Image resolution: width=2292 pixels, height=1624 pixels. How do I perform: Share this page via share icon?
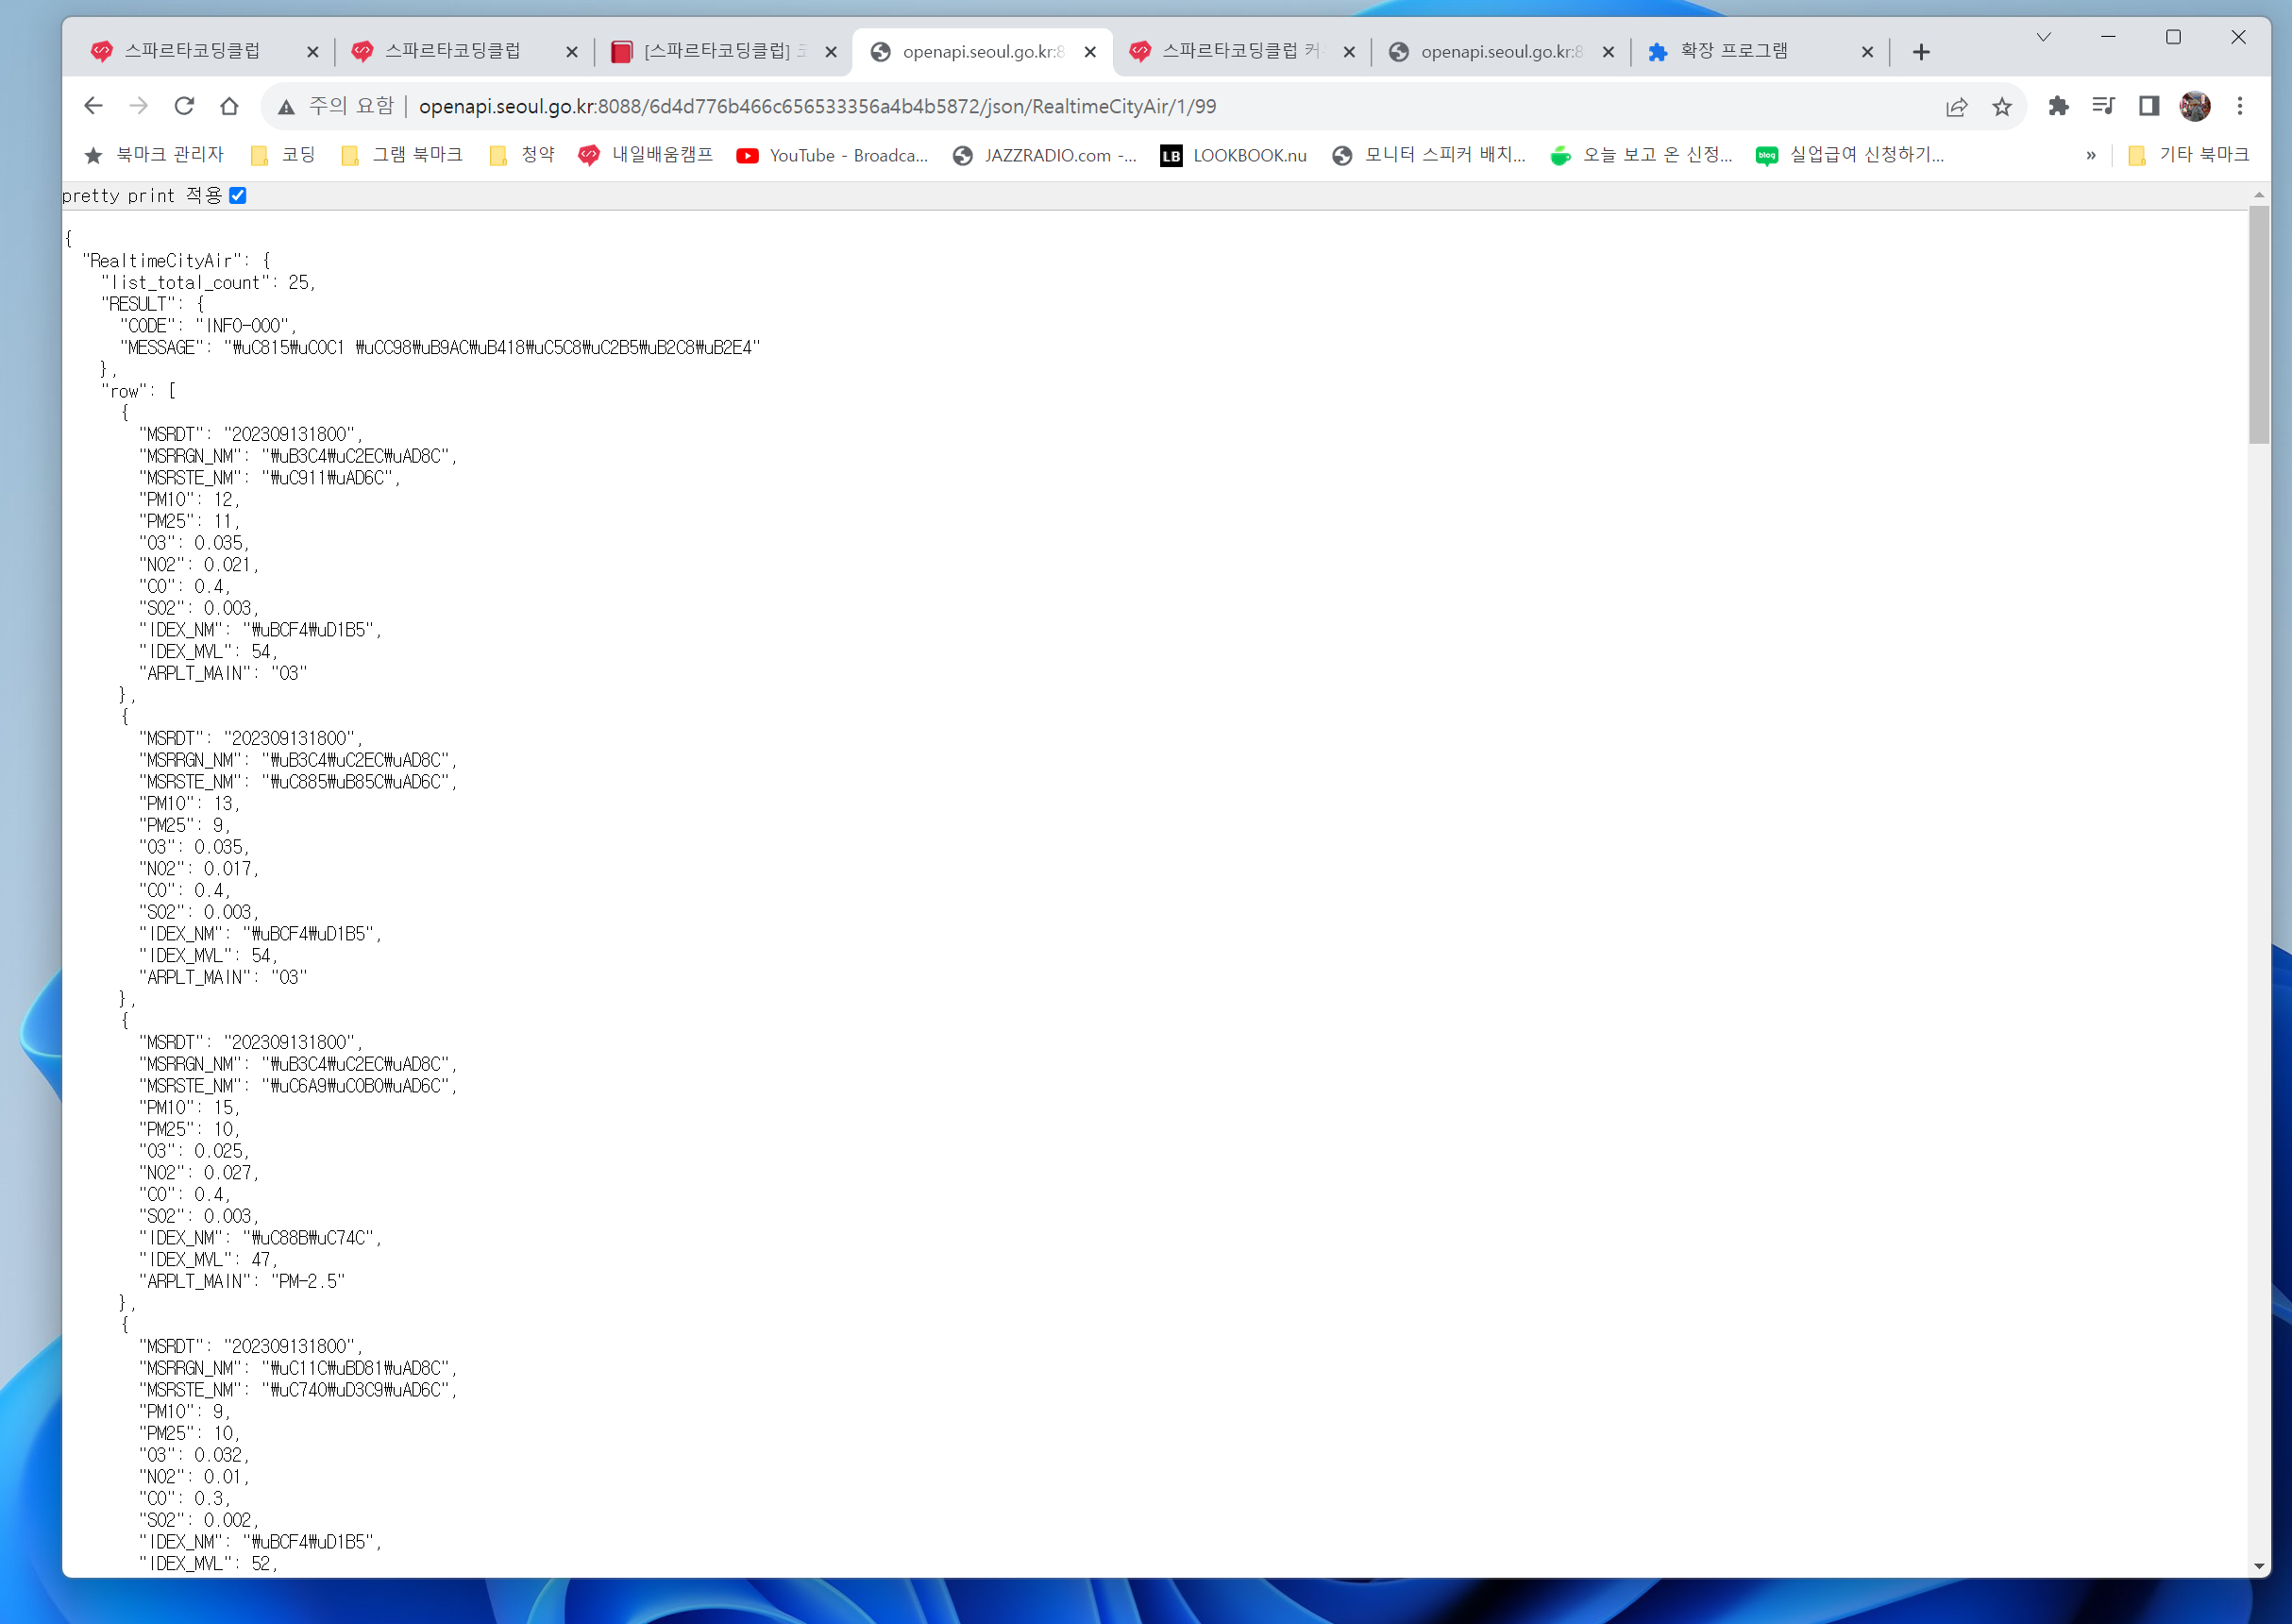coord(1956,107)
